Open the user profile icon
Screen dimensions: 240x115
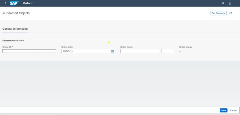230,3
